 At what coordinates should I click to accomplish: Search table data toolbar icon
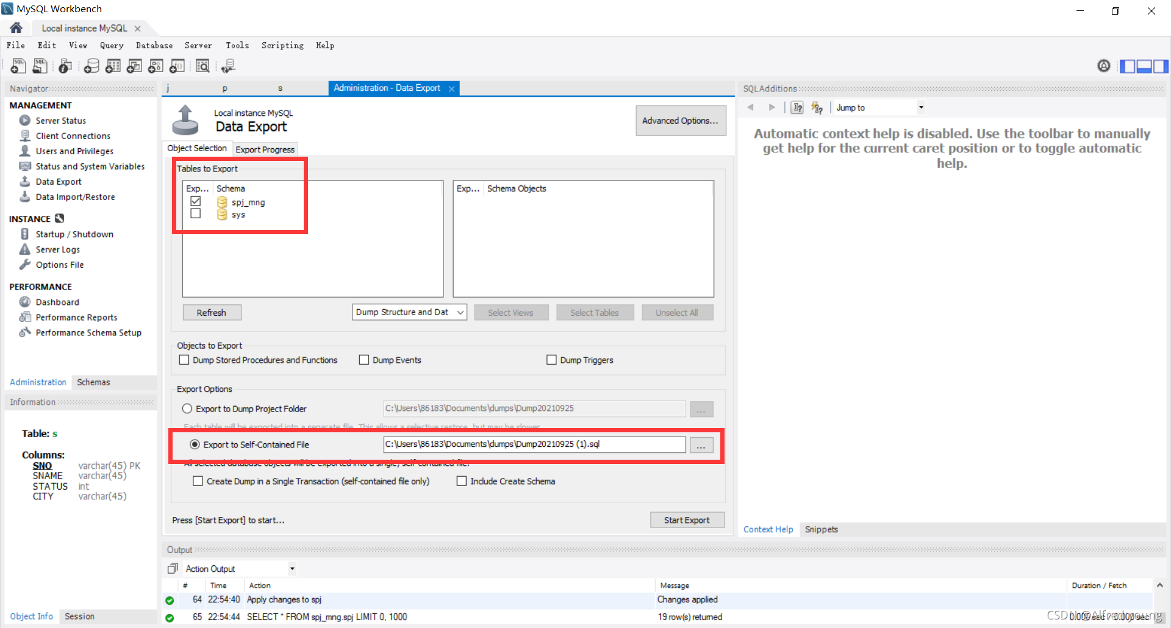(x=203, y=66)
